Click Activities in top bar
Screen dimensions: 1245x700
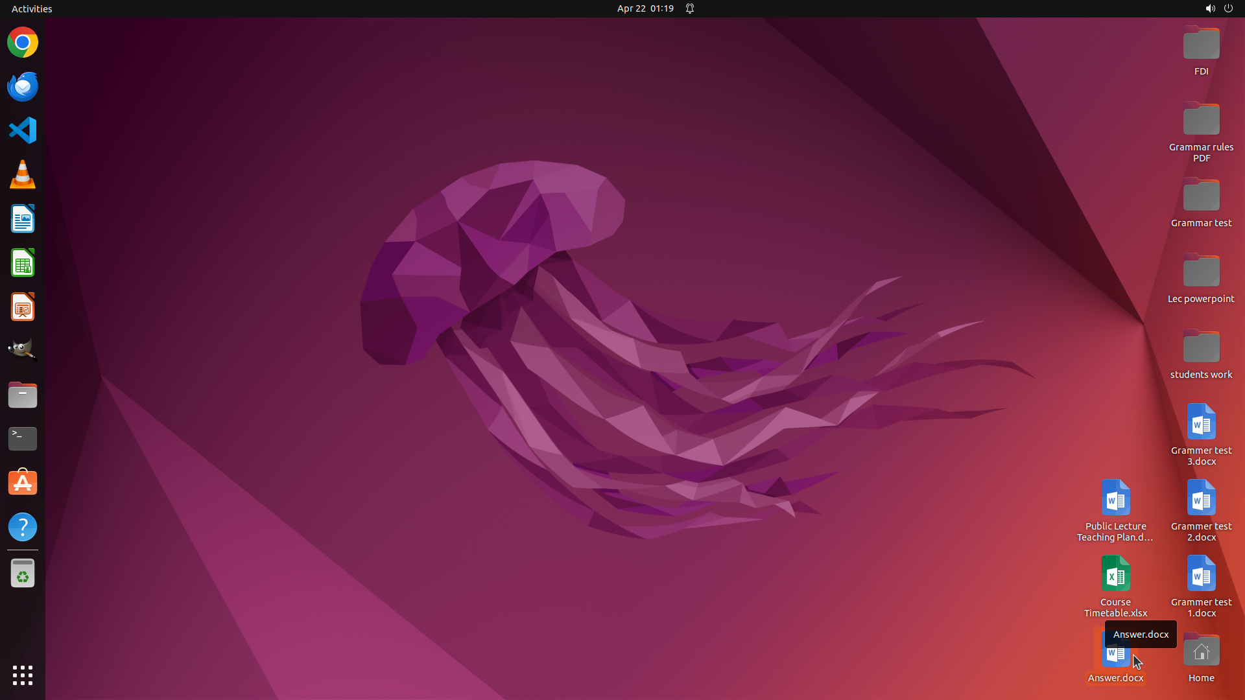(32, 8)
